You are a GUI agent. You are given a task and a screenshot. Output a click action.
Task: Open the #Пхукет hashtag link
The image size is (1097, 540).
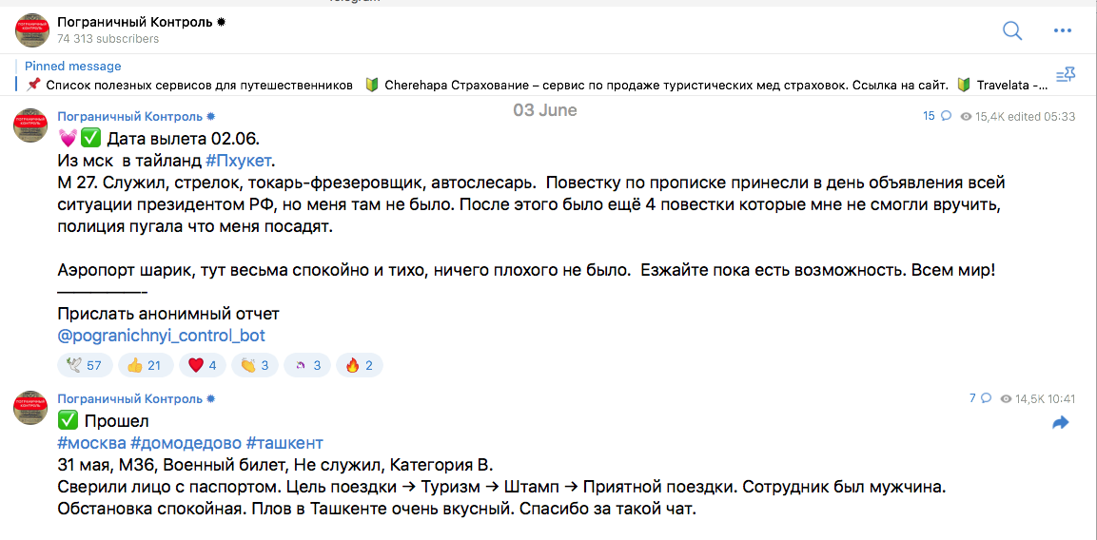click(238, 160)
